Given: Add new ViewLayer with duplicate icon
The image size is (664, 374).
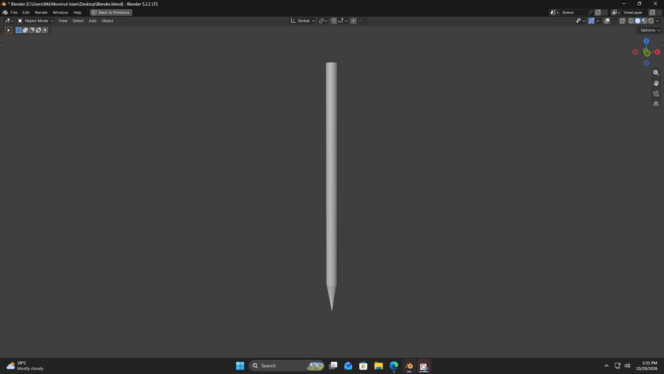Looking at the screenshot, I should 652,12.
